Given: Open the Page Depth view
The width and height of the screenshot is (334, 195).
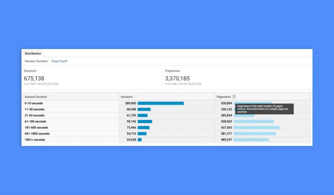Looking at the screenshot, I should [59, 61].
